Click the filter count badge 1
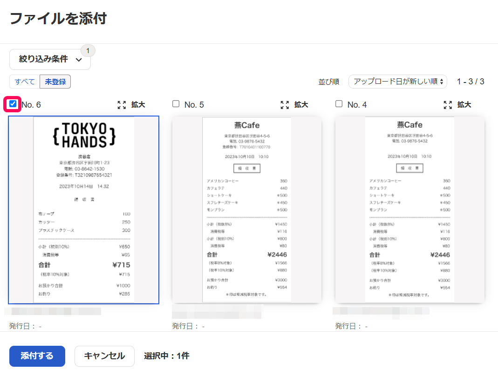 click(x=88, y=51)
